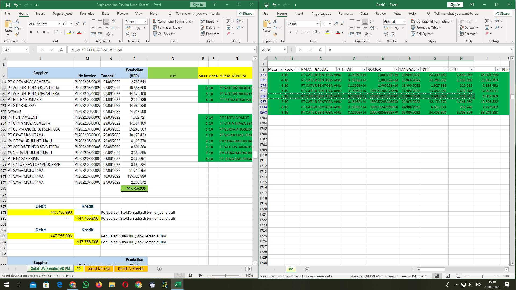Toggle bold formatting
The width and height of the screenshot is (516, 290).
click(30, 32)
